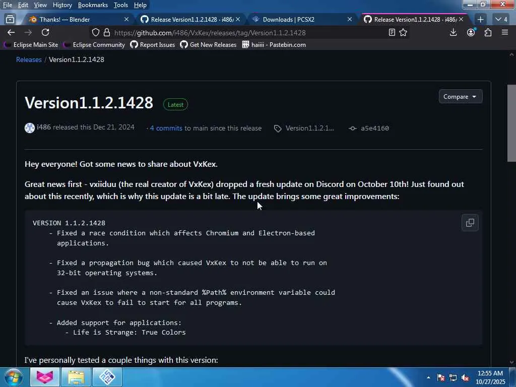Image resolution: width=516 pixels, height=387 pixels.
Task: Click the i486 user avatar
Action: 30,127
